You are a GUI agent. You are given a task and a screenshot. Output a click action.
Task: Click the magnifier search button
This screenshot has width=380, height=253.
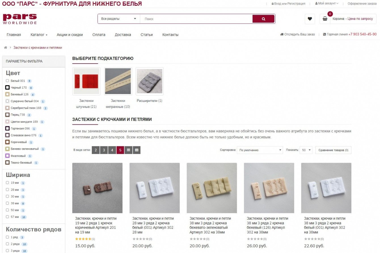pos(263,19)
